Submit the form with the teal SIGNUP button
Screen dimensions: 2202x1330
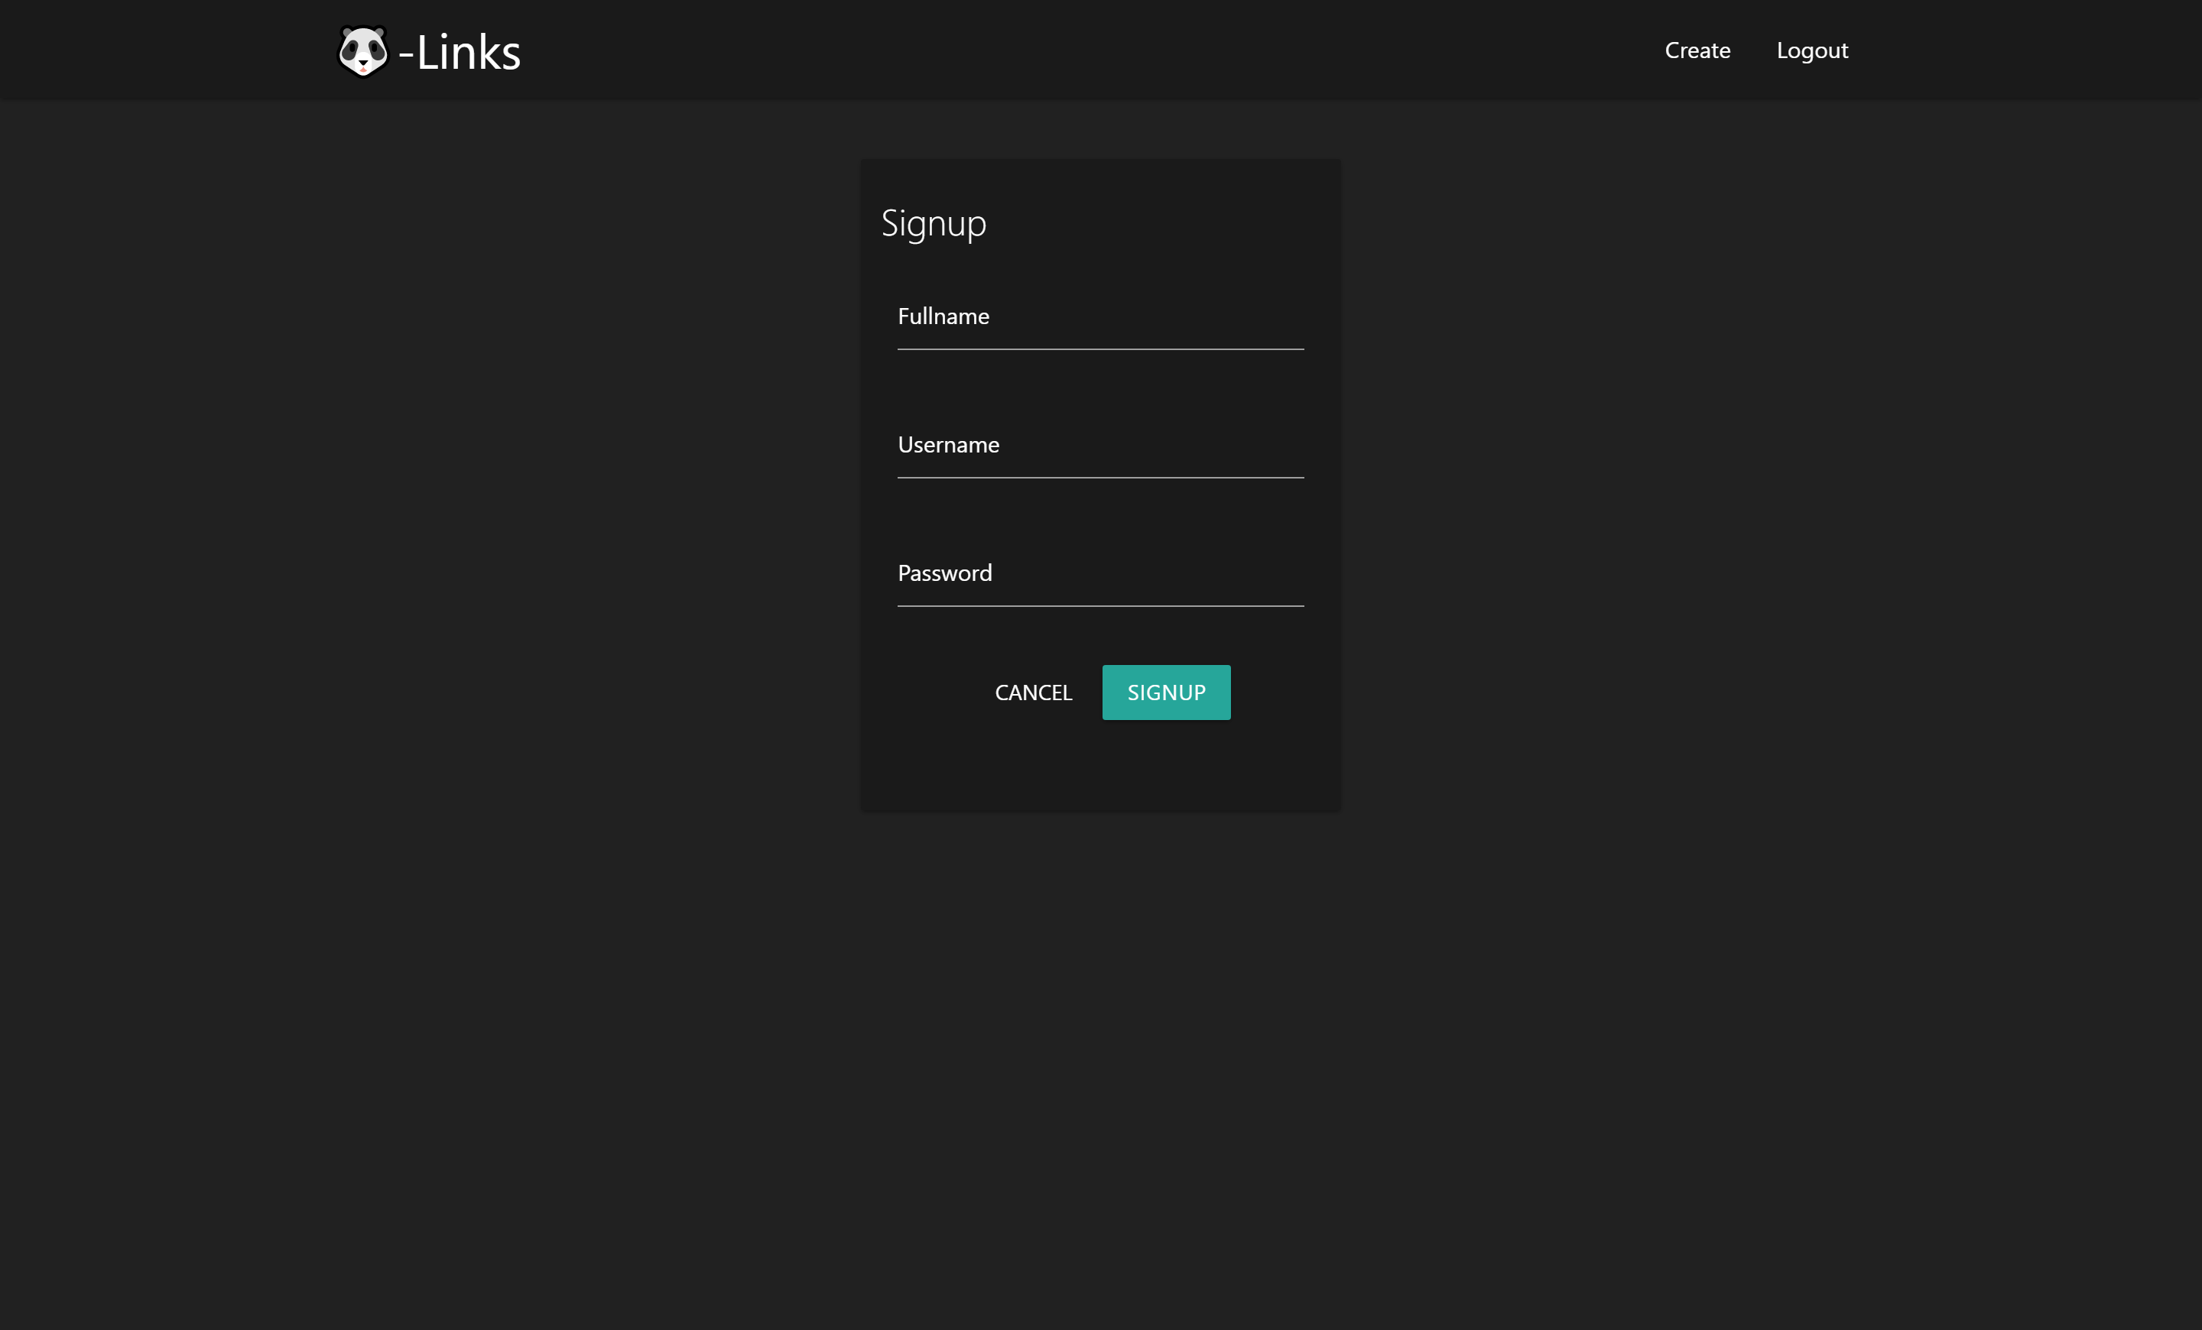pyautogui.click(x=1165, y=693)
